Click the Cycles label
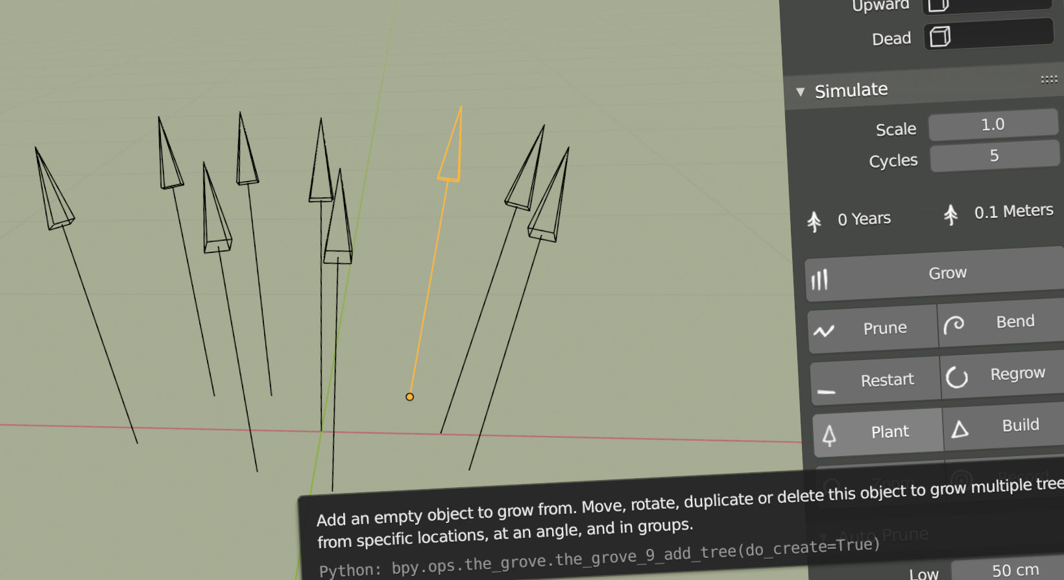This screenshot has width=1064, height=580. click(x=893, y=161)
